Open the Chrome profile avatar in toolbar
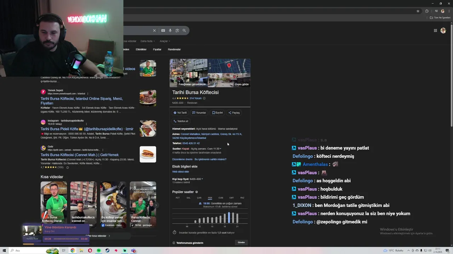The height and width of the screenshot is (254, 453). coord(442,11)
